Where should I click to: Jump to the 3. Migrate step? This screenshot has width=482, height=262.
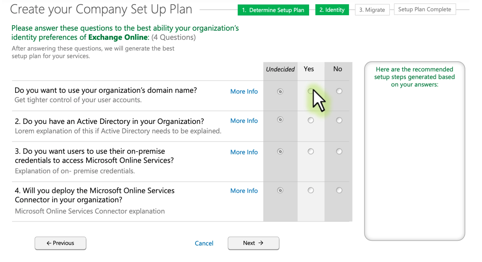click(x=372, y=10)
